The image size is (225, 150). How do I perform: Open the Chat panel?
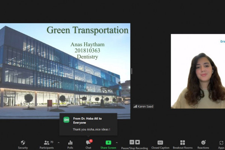click(88, 144)
